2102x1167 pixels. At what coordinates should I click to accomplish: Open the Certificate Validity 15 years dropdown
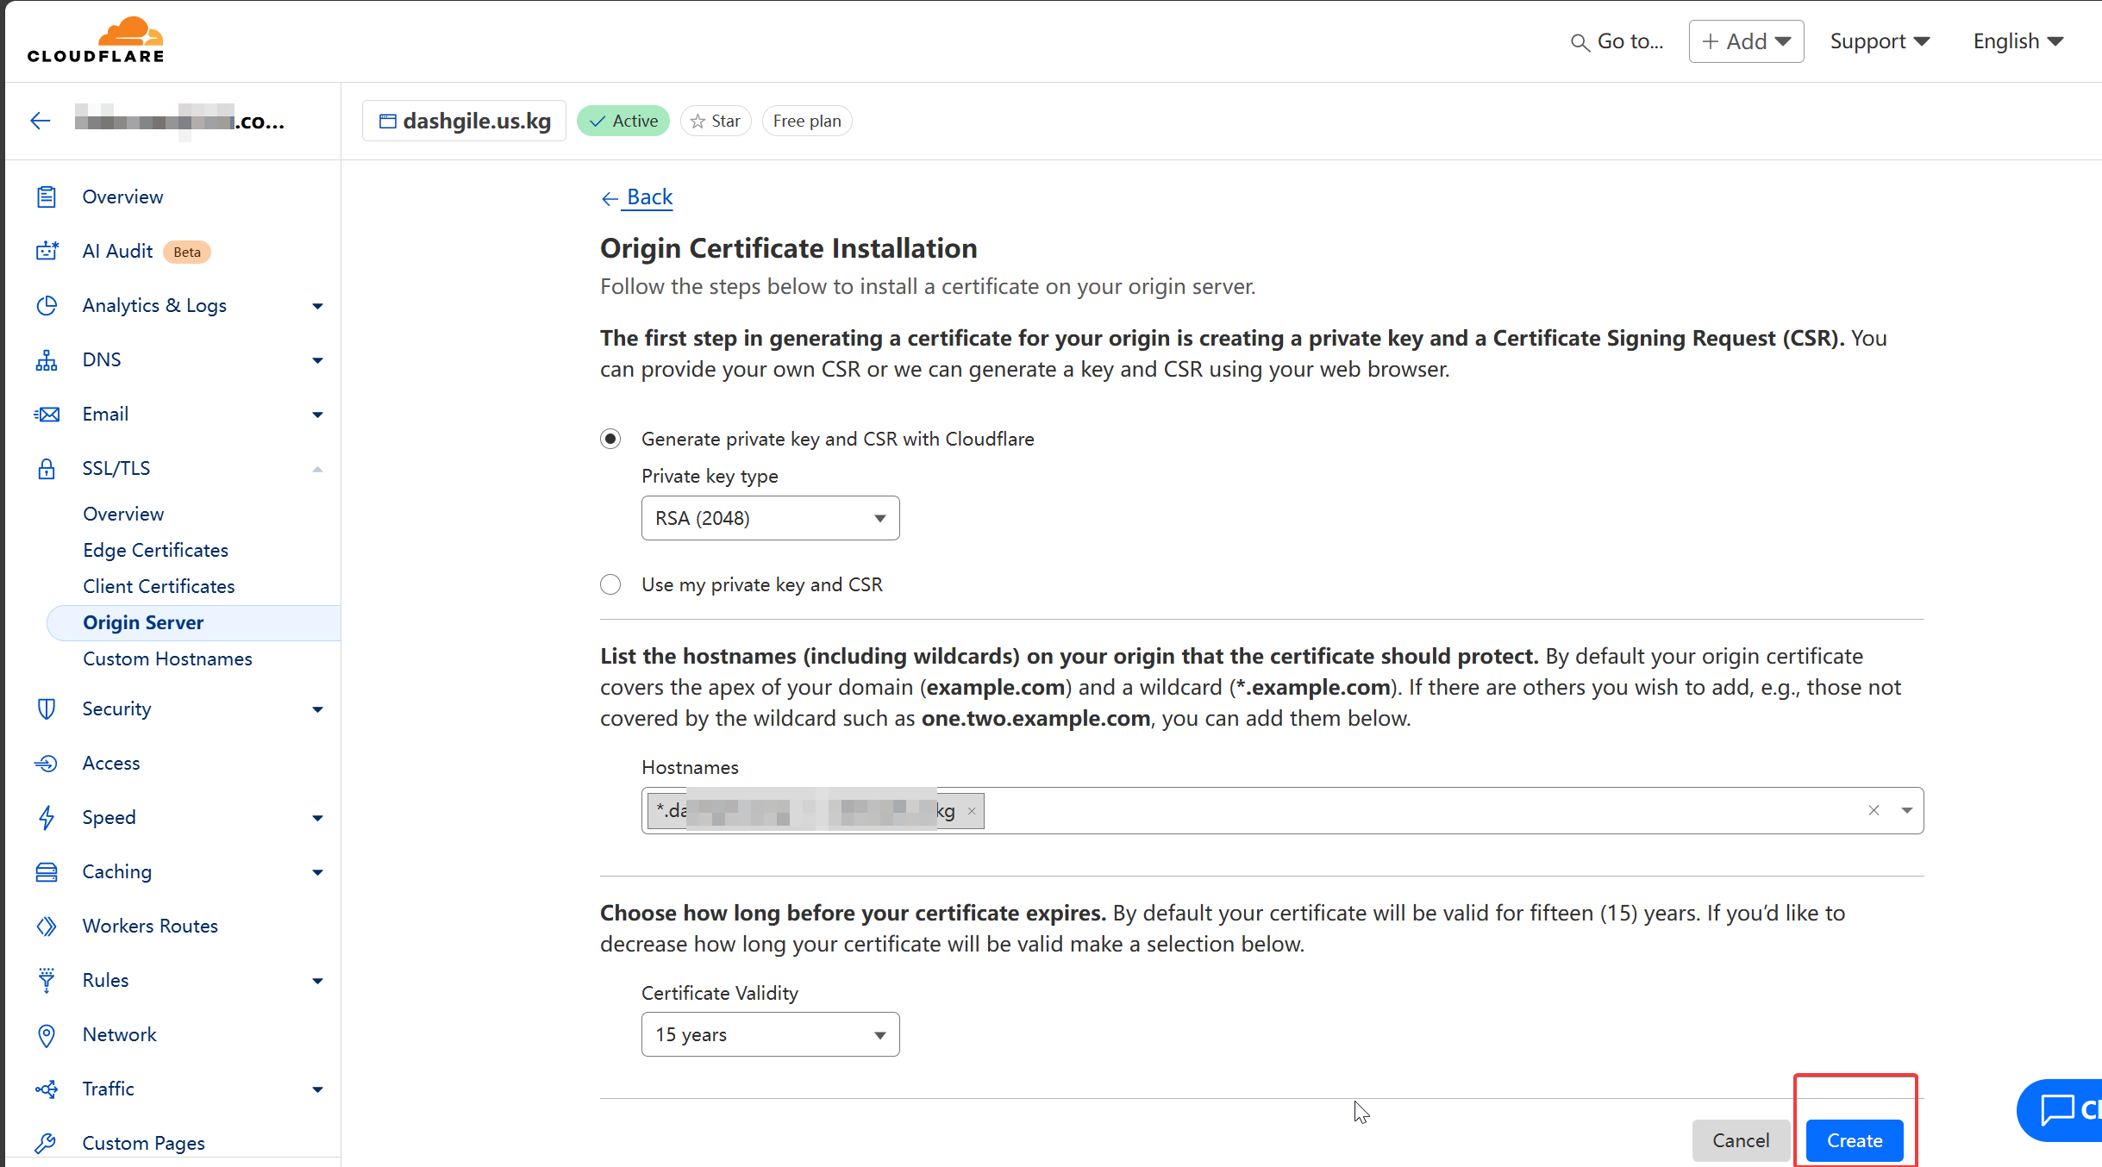click(770, 1034)
